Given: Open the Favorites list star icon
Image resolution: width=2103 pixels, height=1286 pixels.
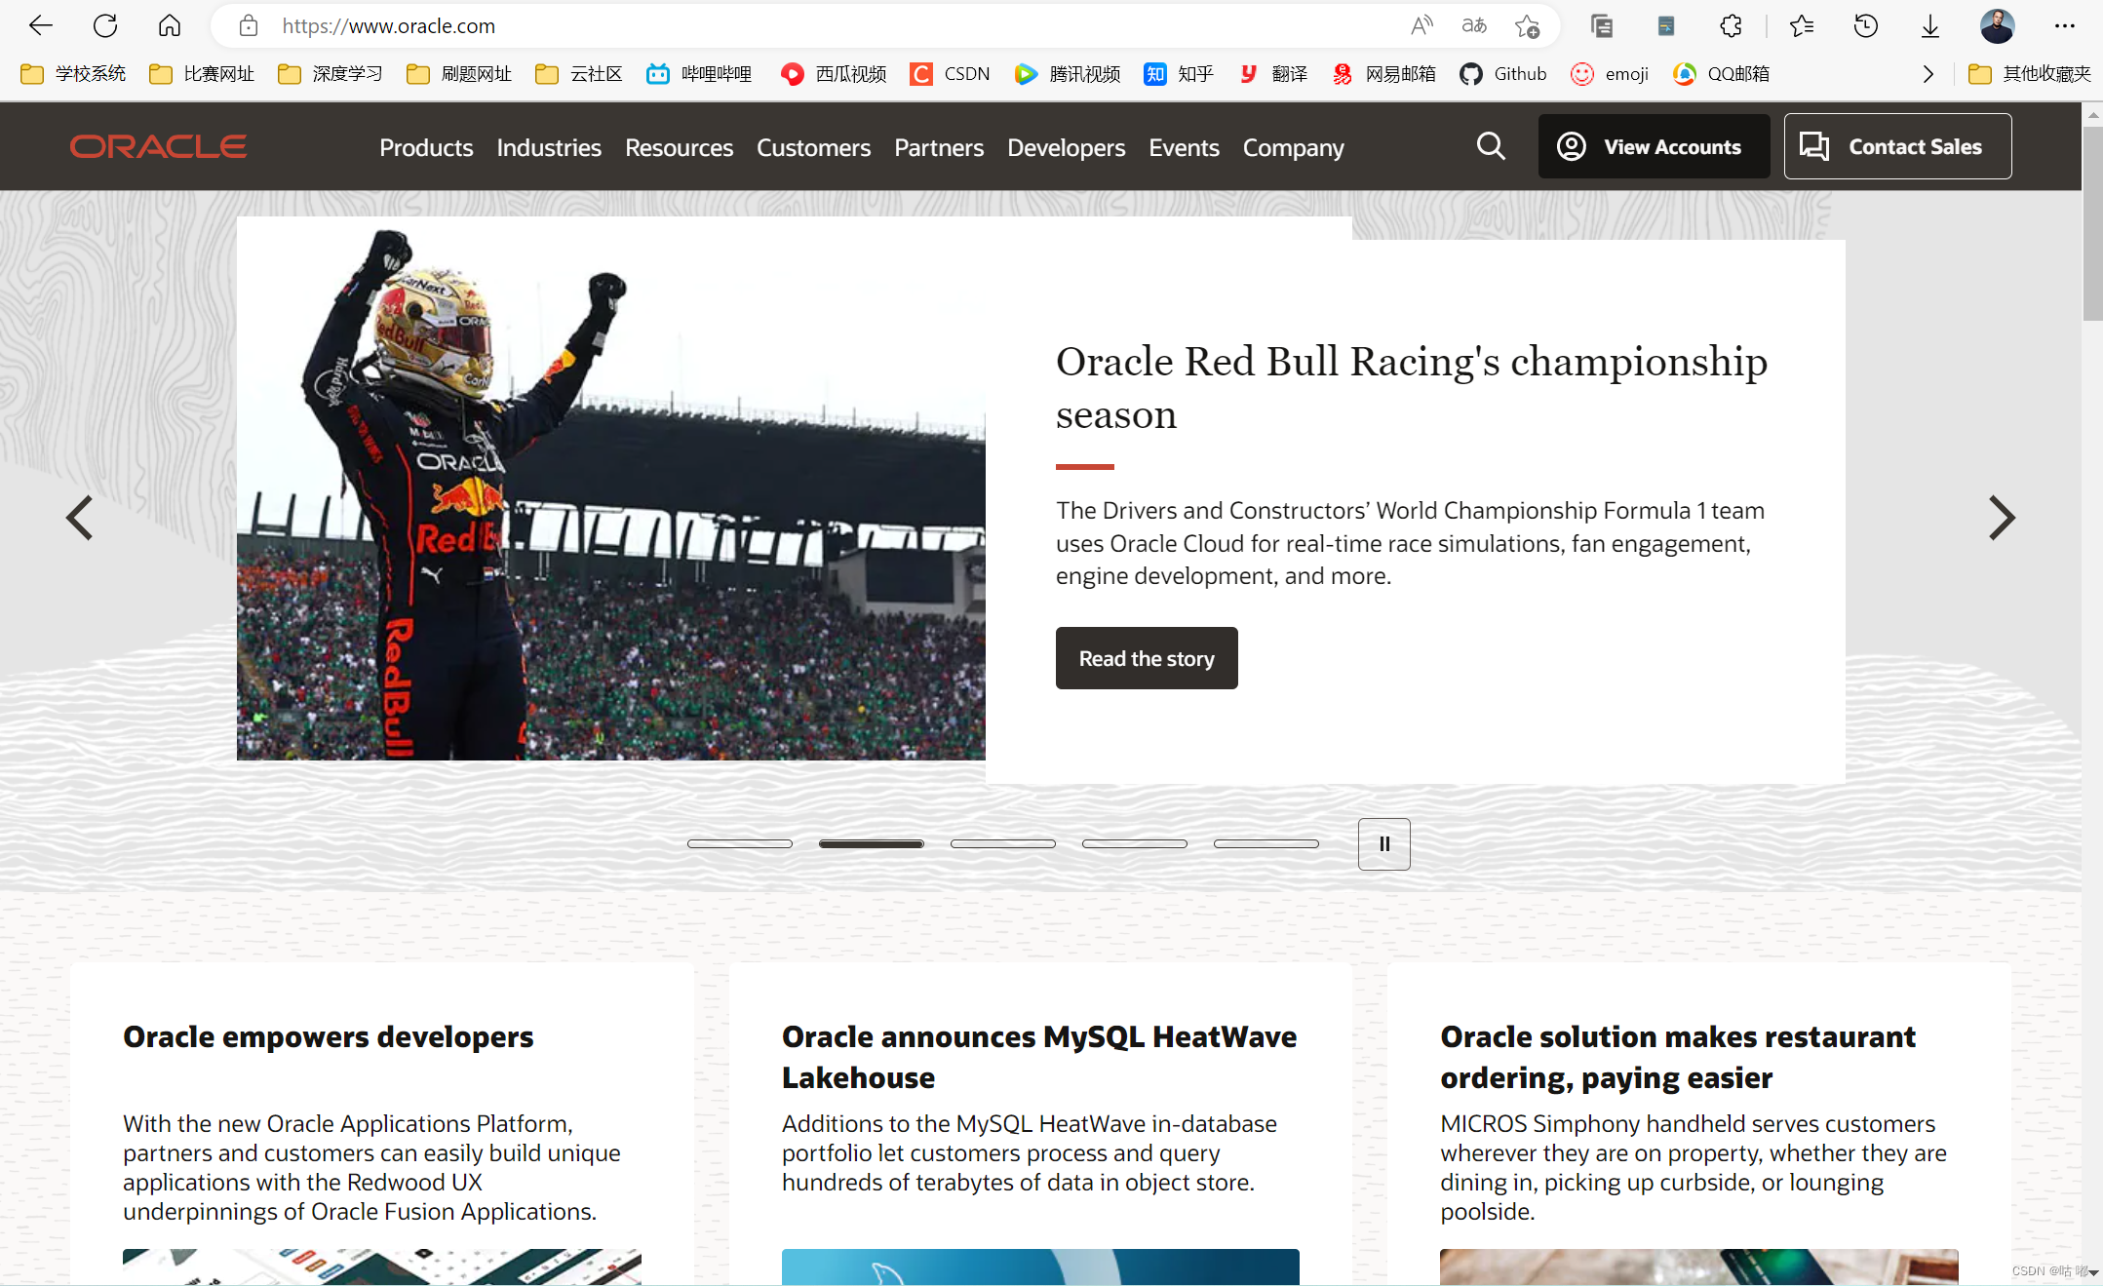Looking at the screenshot, I should coord(1802,26).
